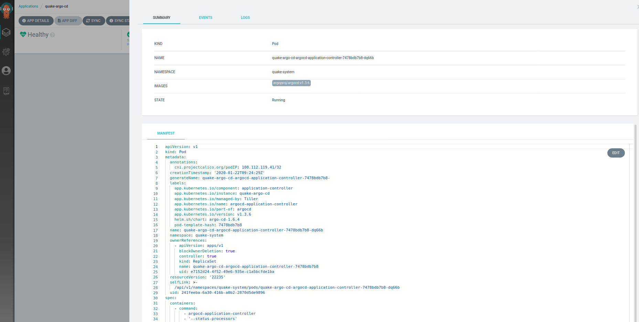Click the uid e7152d24 manifest line

pyautogui.click(x=226, y=272)
